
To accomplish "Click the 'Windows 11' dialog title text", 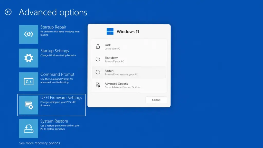I will pyautogui.click(x=128, y=32).
